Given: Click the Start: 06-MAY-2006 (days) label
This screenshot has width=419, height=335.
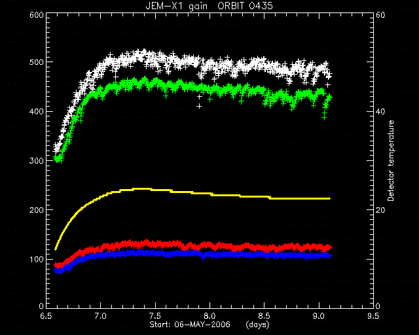Looking at the screenshot, I should 209,325.
